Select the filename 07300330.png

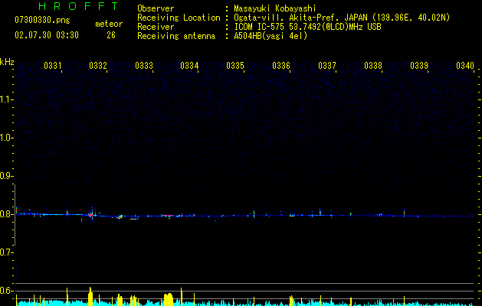(42, 21)
